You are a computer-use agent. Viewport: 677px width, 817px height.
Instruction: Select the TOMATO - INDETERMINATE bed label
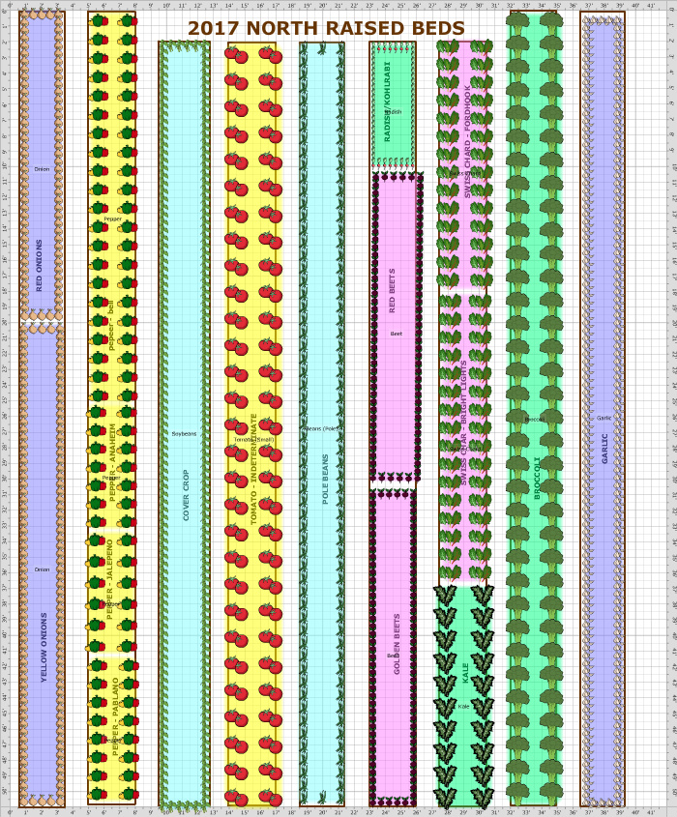254,469
